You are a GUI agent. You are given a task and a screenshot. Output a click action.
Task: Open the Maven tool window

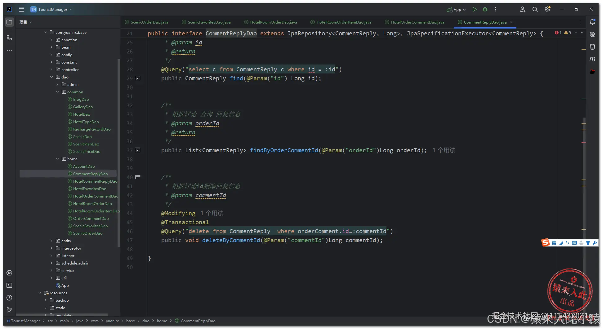[592, 59]
